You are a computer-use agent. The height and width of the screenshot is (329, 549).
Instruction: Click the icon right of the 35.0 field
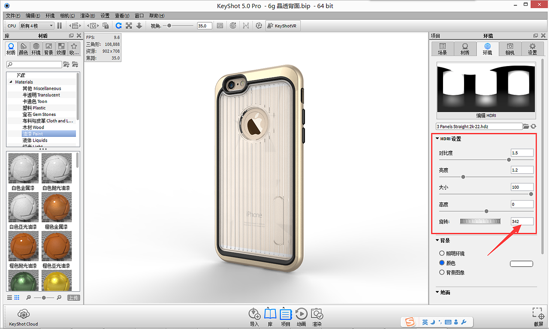(x=220, y=26)
